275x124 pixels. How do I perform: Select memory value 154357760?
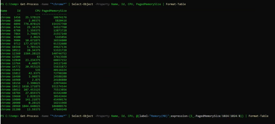pos(59,24)
